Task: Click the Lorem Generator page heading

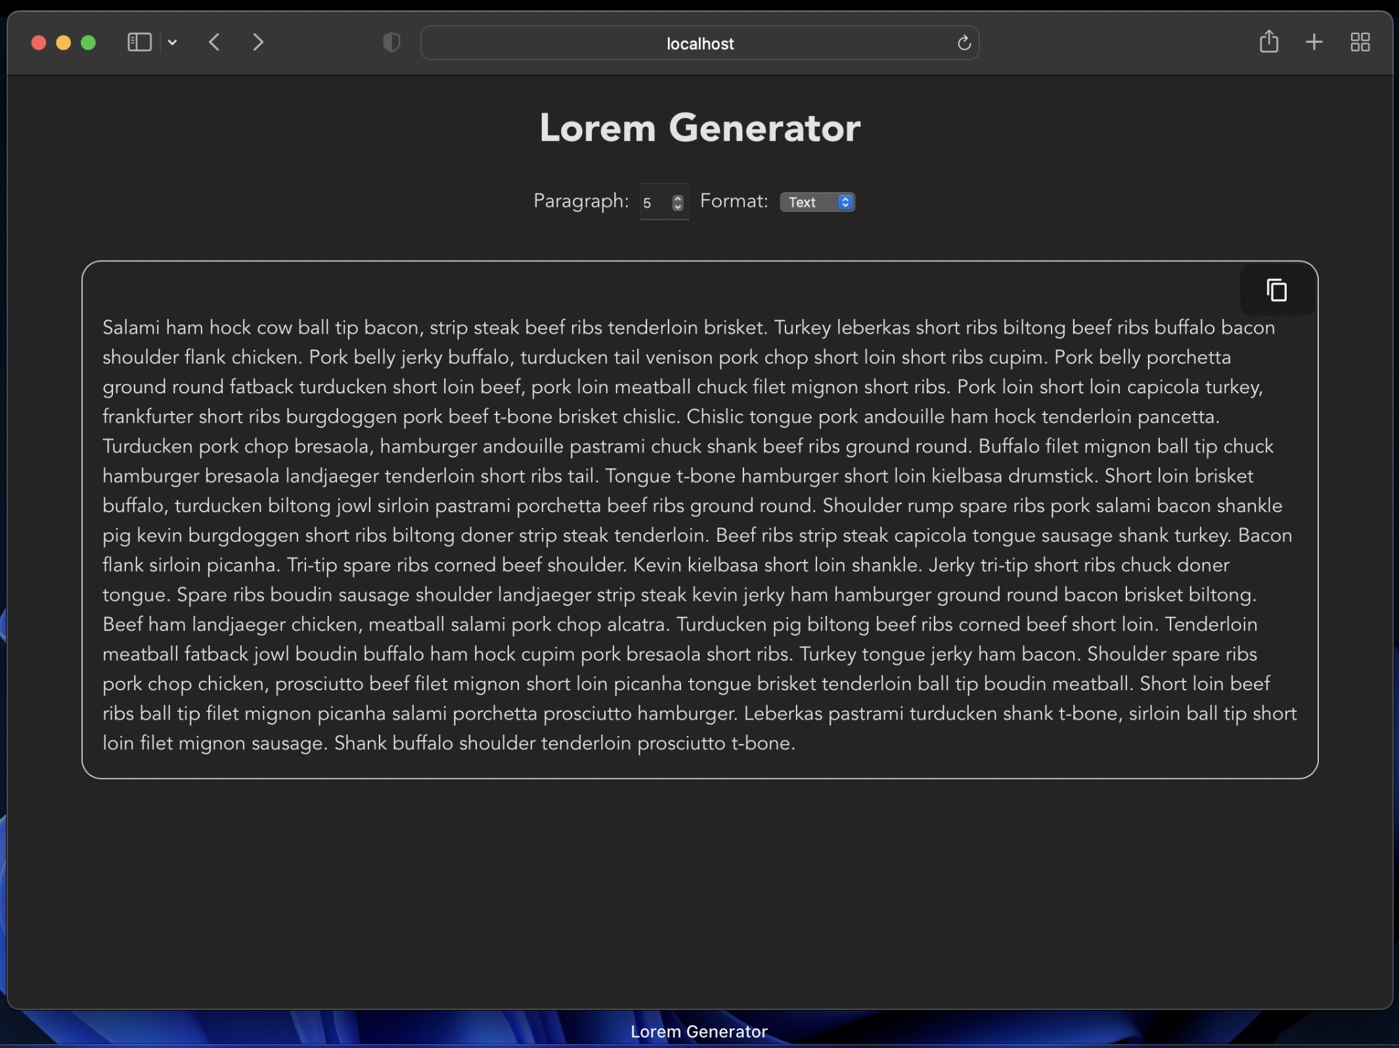Action: pos(699,127)
